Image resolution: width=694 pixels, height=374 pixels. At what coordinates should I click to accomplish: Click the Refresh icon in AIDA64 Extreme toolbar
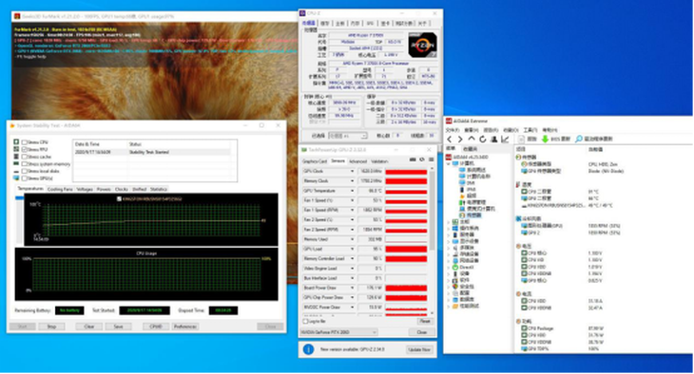[x=482, y=140]
